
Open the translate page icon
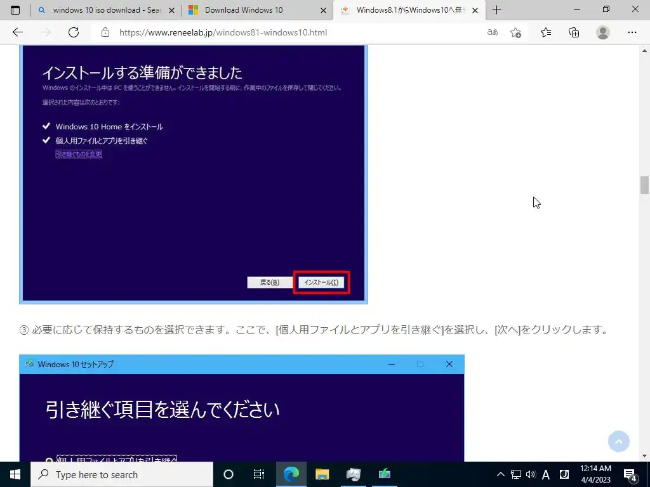click(x=493, y=32)
